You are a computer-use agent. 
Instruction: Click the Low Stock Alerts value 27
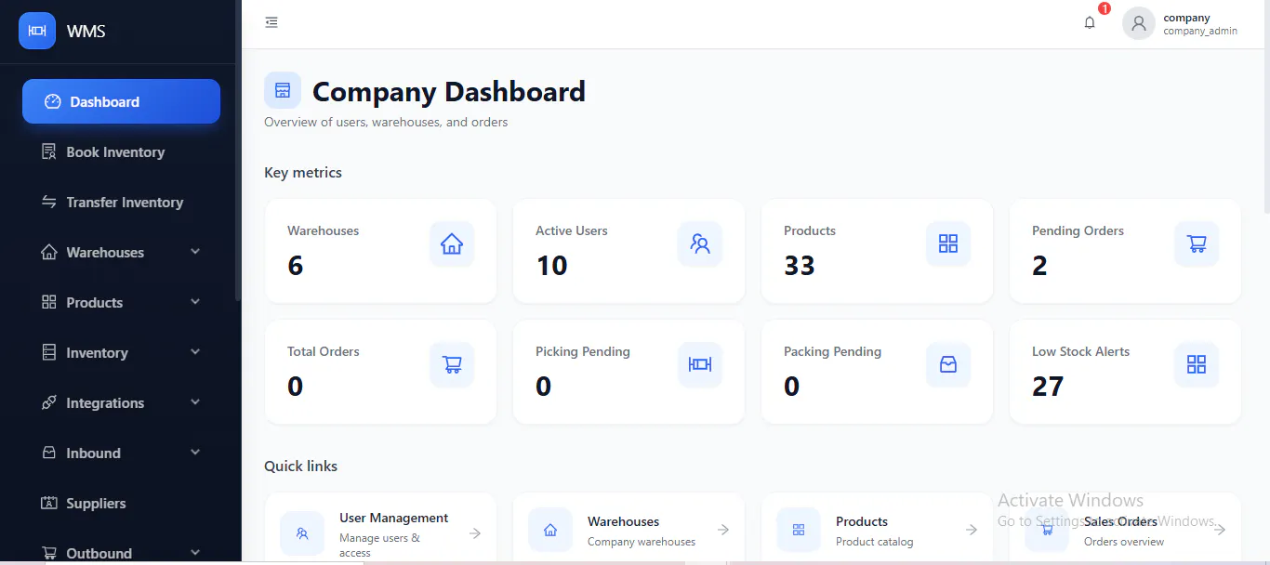[1048, 387]
